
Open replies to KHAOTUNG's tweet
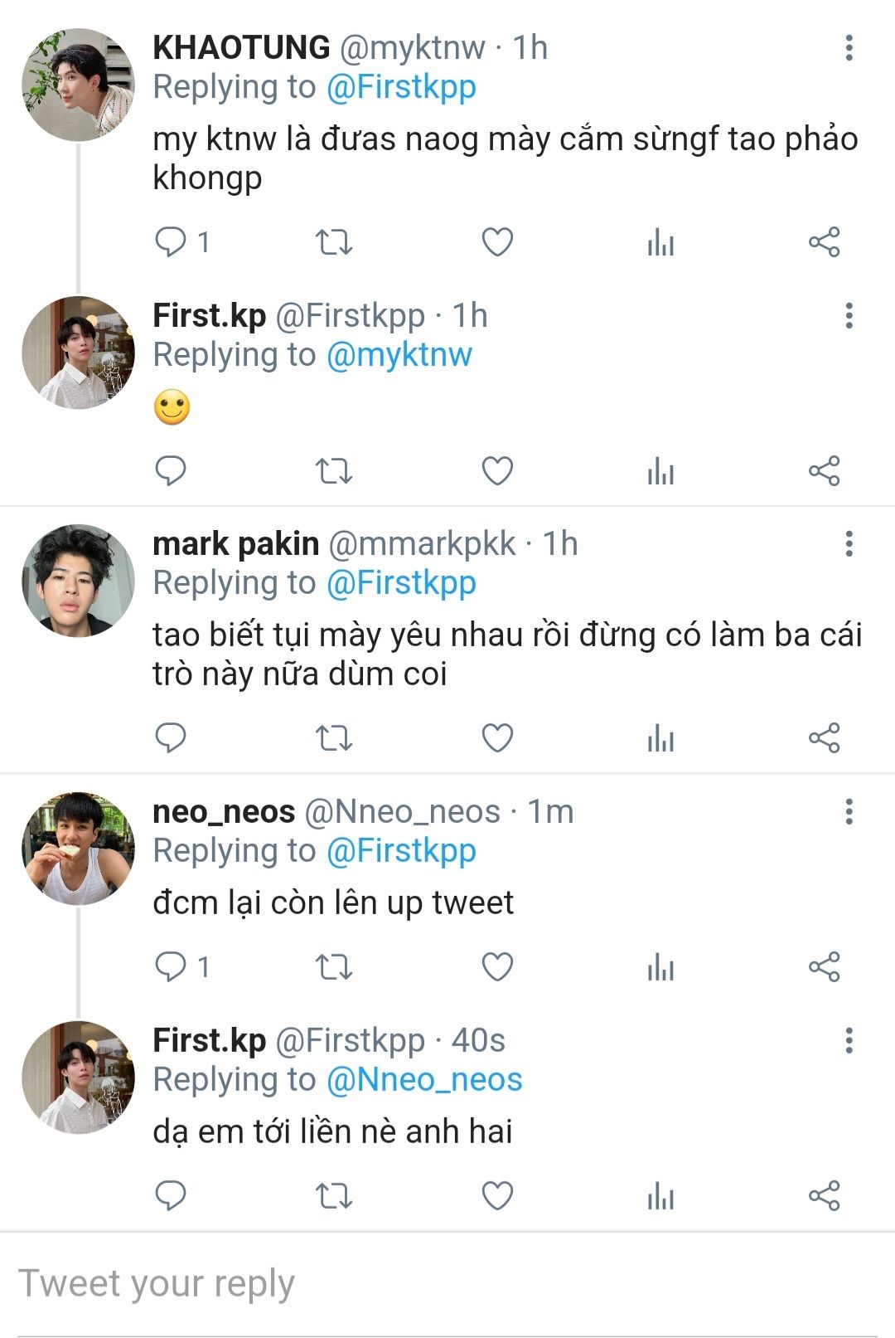[172, 242]
